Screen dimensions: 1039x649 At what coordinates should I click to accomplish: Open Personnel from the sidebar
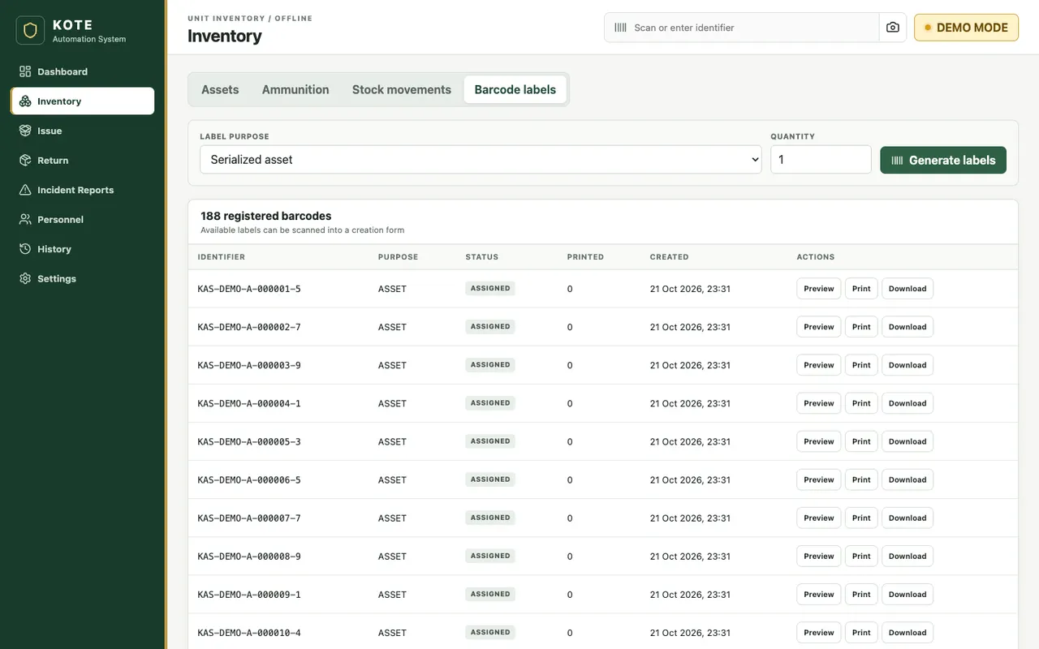pyautogui.click(x=82, y=220)
